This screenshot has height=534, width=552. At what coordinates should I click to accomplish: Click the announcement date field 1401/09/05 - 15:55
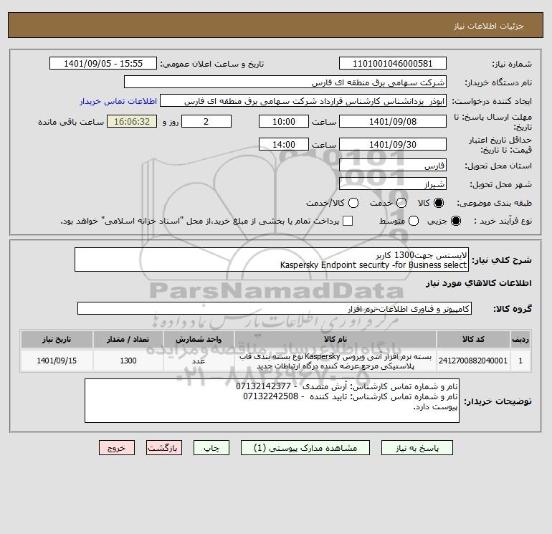pyautogui.click(x=103, y=63)
